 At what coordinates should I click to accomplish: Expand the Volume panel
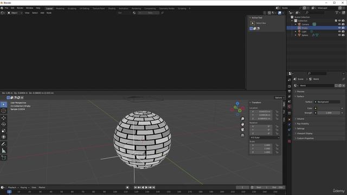[300, 119]
